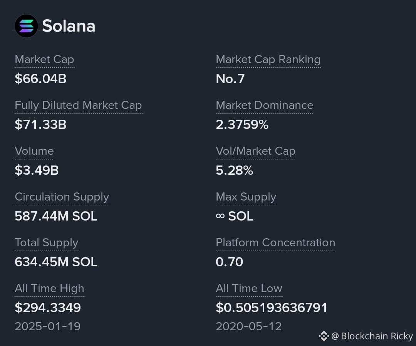Select the 2020-05-12 all time low date
Screen dimensions: 416x346
(x=248, y=326)
